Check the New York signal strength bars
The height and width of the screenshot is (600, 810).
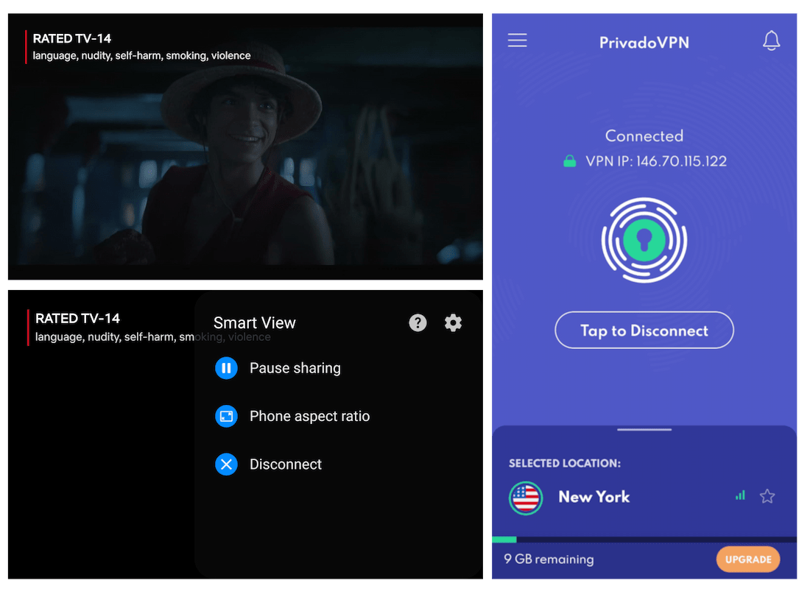[x=740, y=495]
